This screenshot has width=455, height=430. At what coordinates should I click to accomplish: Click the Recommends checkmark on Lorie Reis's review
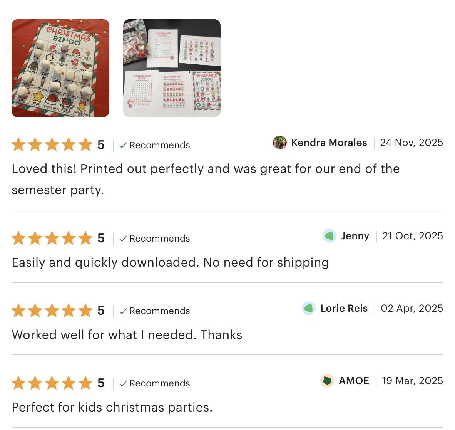click(x=123, y=311)
